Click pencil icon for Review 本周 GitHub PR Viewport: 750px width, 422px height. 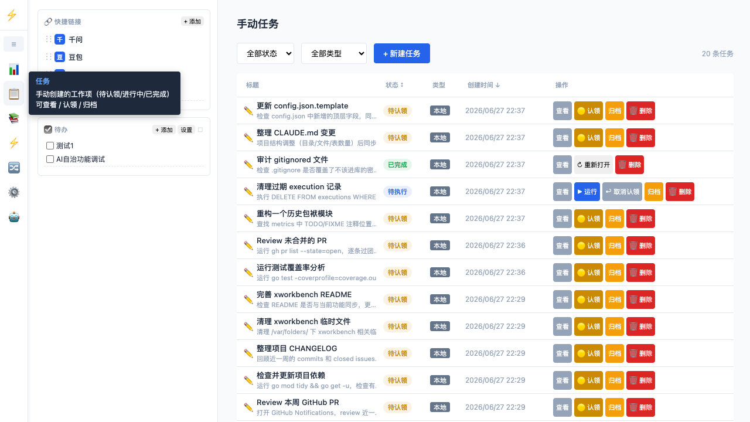[248, 407]
